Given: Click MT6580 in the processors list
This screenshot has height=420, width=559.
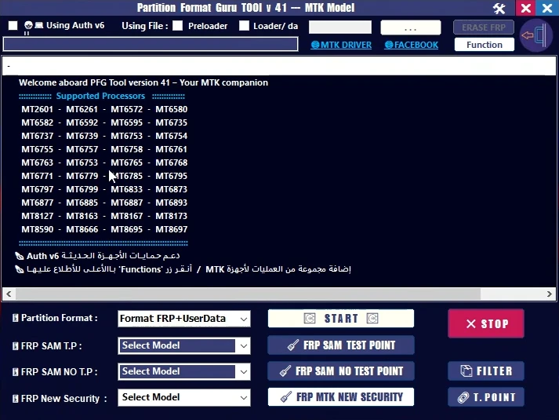Looking at the screenshot, I should 171,109.
